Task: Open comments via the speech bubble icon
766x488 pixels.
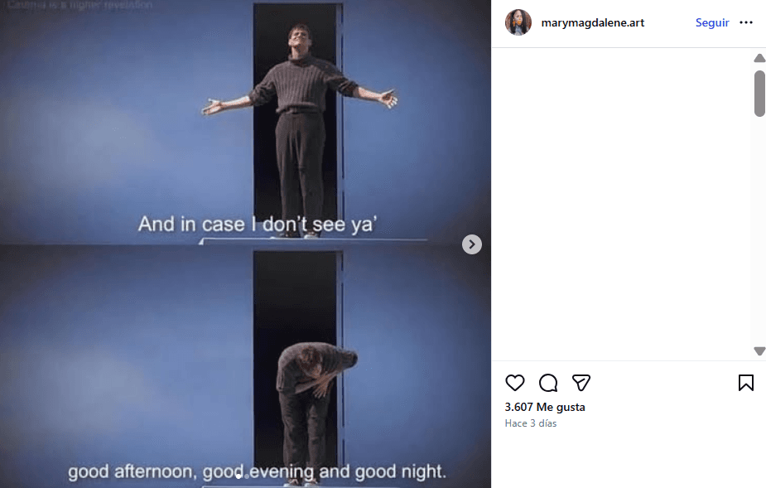Action: click(547, 383)
